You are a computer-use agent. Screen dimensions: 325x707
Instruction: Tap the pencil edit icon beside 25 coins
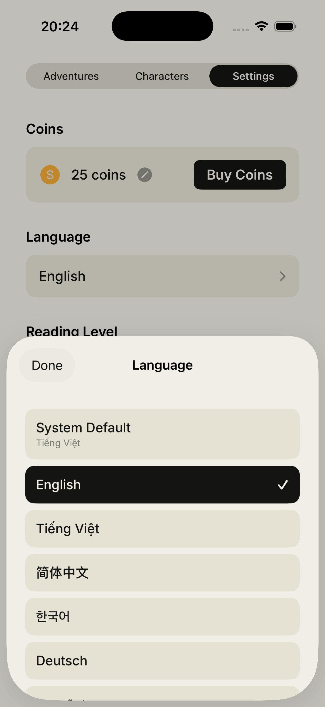point(145,175)
